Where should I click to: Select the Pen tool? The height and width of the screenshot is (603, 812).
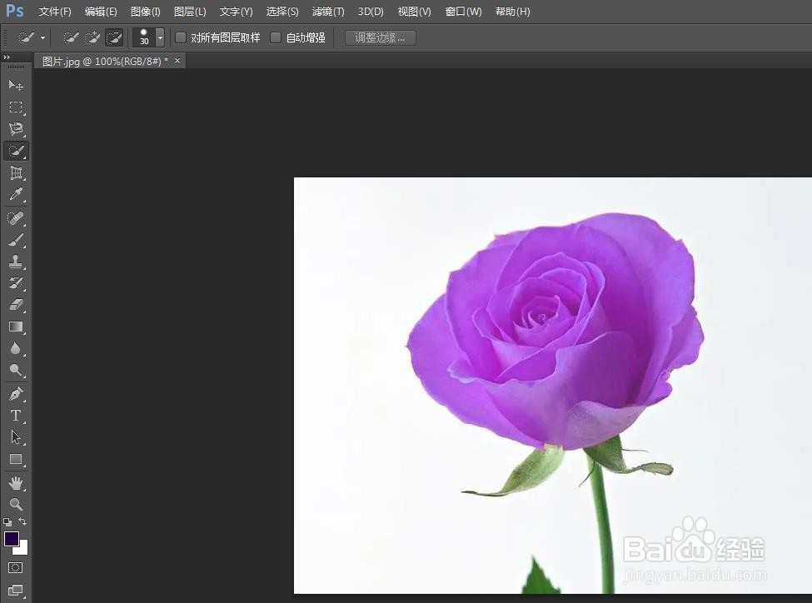(16, 394)
